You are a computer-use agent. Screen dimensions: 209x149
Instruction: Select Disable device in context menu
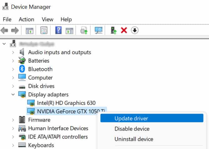[132, 129]
